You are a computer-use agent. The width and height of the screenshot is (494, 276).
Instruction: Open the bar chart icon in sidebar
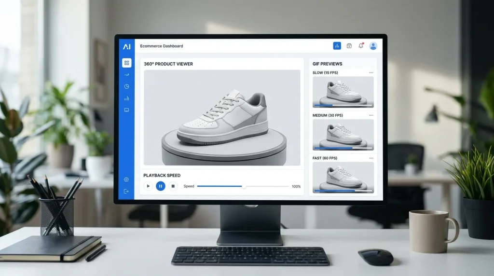point(127,98)
